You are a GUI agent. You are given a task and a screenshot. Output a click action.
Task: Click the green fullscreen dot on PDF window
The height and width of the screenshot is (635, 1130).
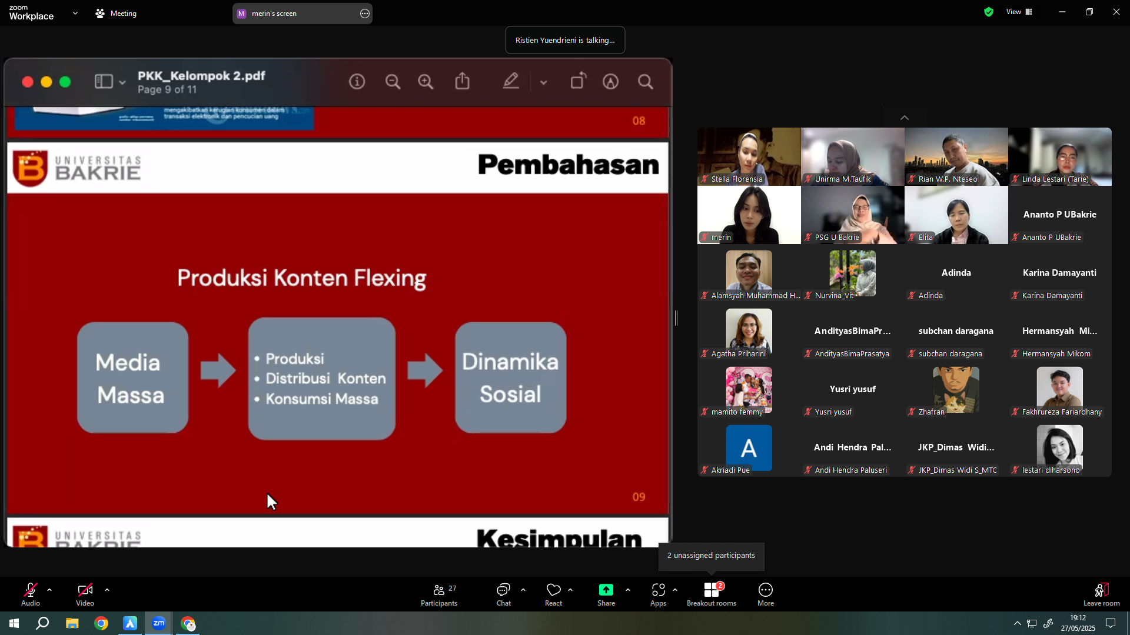(65, 82)
